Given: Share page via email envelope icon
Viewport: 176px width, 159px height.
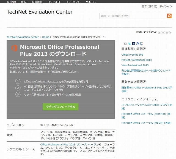Looking at the screenshot, I should 125,44.
